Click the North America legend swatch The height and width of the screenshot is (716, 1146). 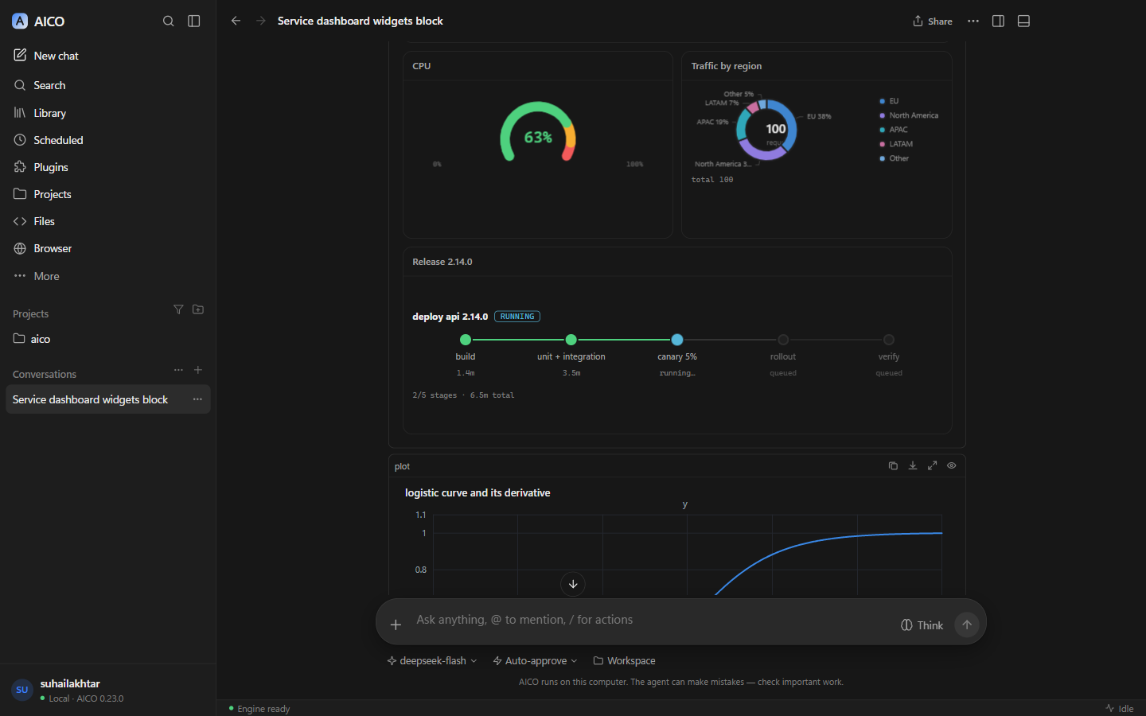(882, 115)
